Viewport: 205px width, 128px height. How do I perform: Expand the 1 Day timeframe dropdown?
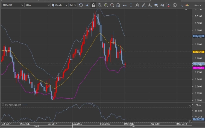click(37, 5)
